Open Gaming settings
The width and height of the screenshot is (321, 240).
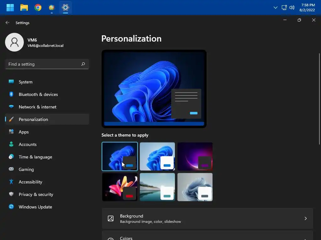pos(47,169)
